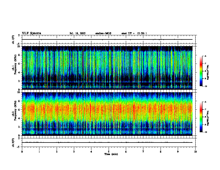
Task: Click time axis tick label "9"
Action: click(x=178, y=152)
